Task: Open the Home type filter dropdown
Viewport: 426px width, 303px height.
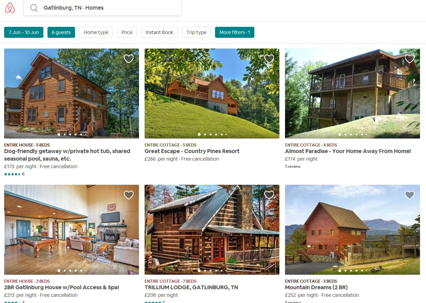Action: (x=96, y=32)
